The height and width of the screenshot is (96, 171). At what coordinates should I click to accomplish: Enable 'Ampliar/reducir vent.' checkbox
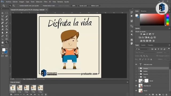[42, 6]
